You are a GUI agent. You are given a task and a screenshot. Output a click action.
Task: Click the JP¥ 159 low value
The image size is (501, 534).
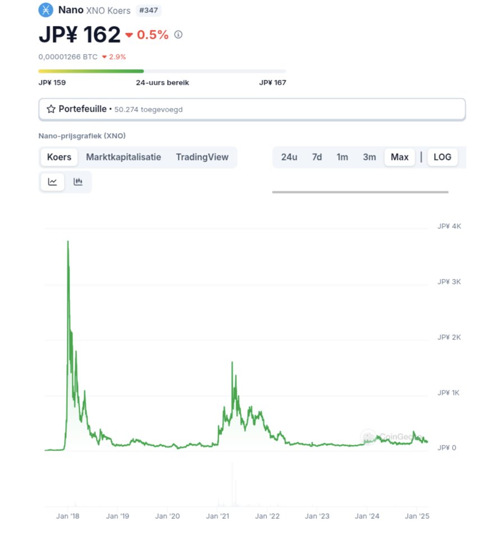(52, 82)
